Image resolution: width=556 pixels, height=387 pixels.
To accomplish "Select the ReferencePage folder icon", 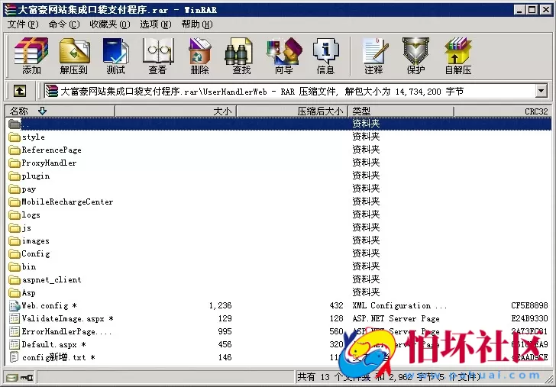I will tap(15, 150).
